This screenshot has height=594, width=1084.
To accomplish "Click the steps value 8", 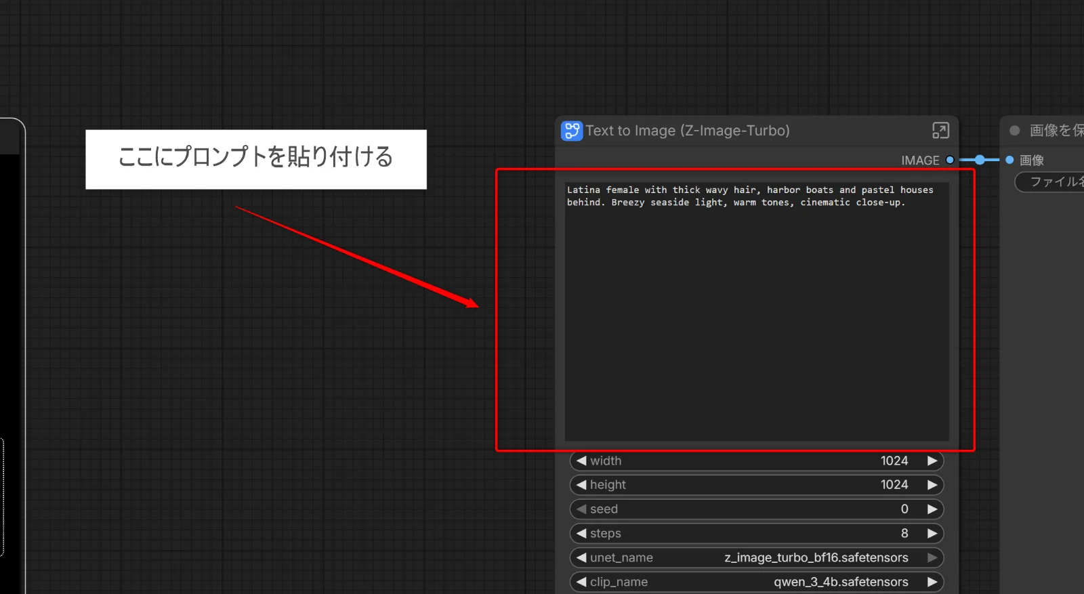I will point(904,534).
